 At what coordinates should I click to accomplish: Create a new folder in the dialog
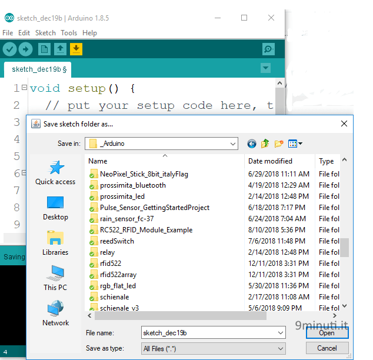tap(279, 144)
